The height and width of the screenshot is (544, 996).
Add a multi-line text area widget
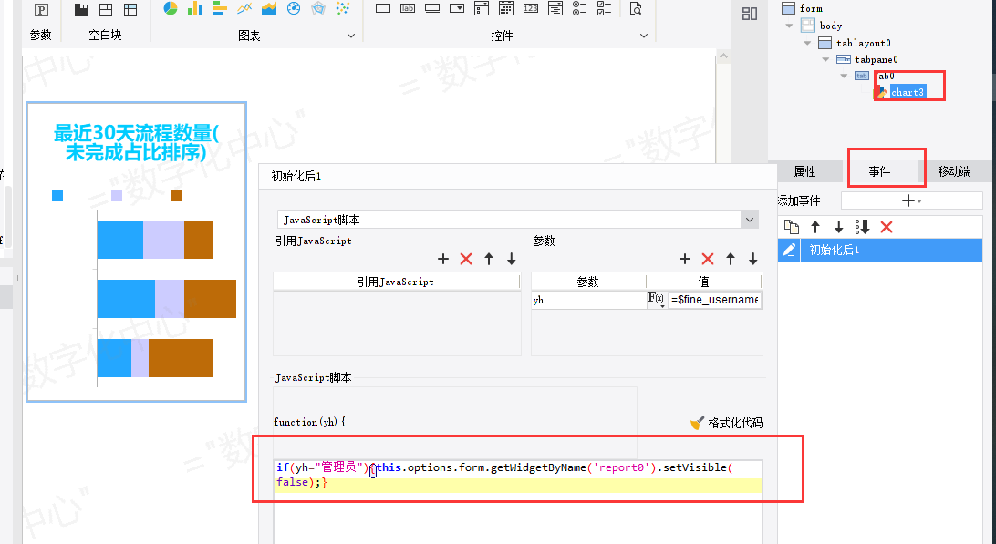pos(555,8)
